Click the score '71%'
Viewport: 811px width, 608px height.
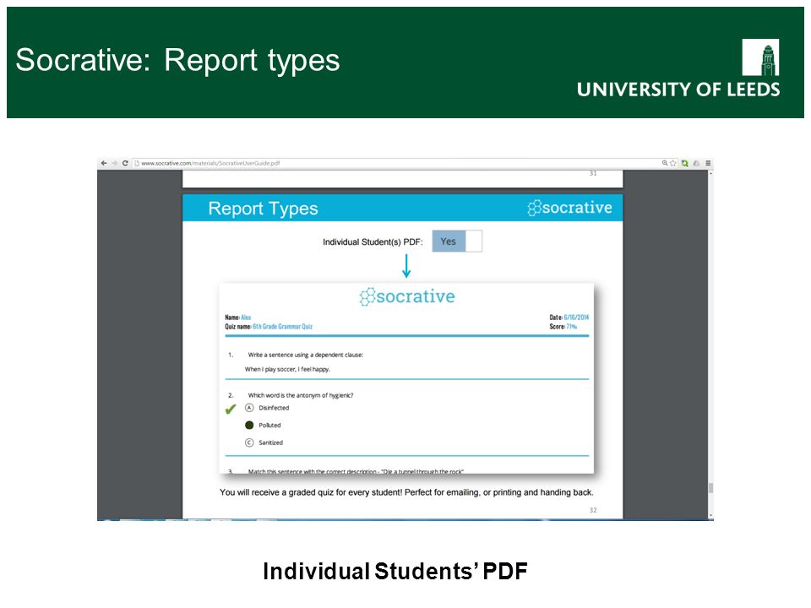tap(572, 326)
